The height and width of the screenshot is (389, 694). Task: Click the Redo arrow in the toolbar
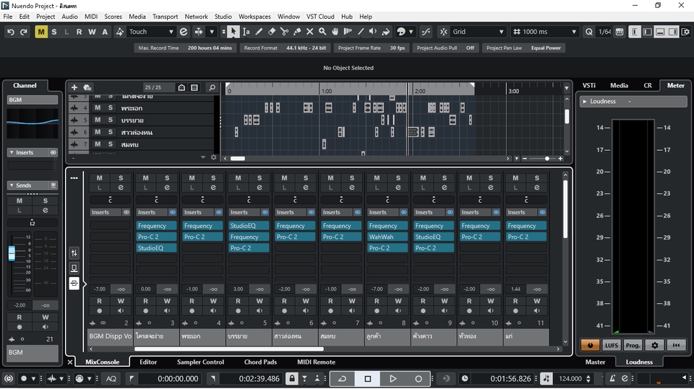tap(23, 32)
